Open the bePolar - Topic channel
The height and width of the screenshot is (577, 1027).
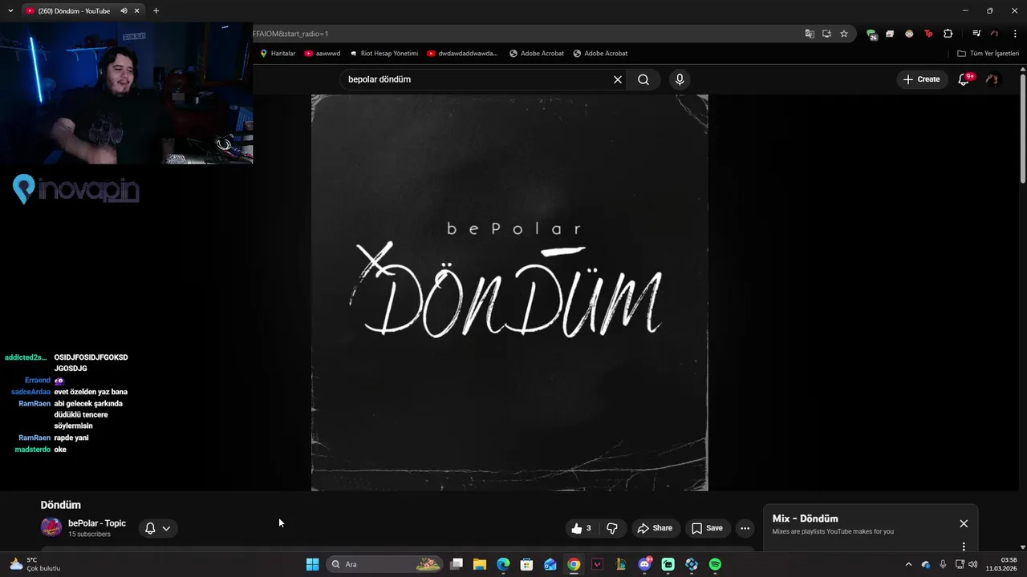(x=97, y=523)
